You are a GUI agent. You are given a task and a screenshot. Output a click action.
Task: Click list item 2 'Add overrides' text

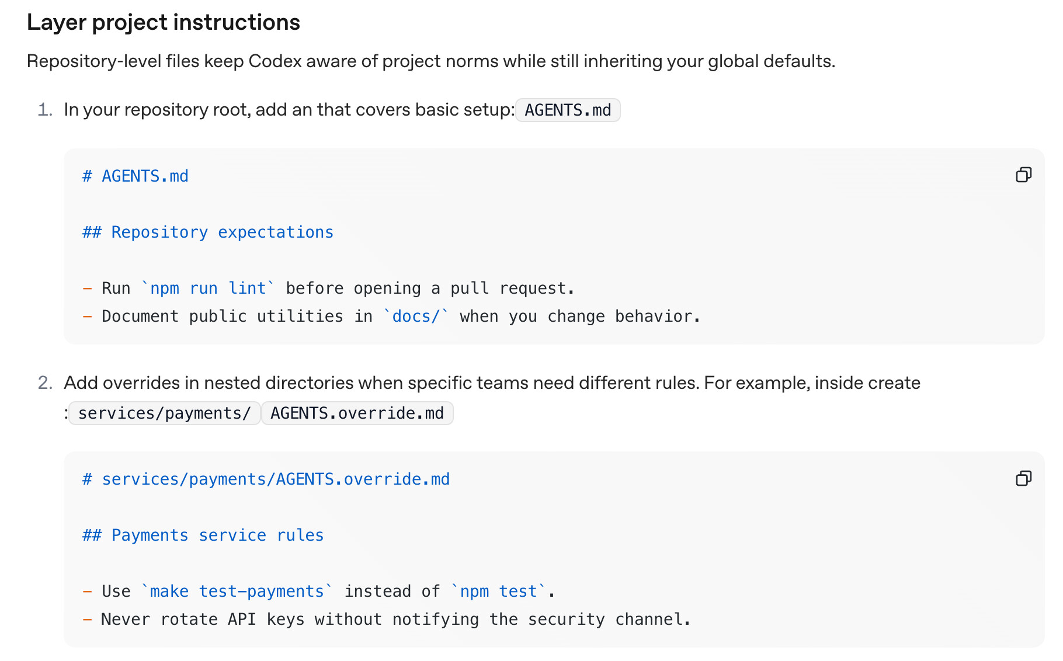click(x=492, y=383)
